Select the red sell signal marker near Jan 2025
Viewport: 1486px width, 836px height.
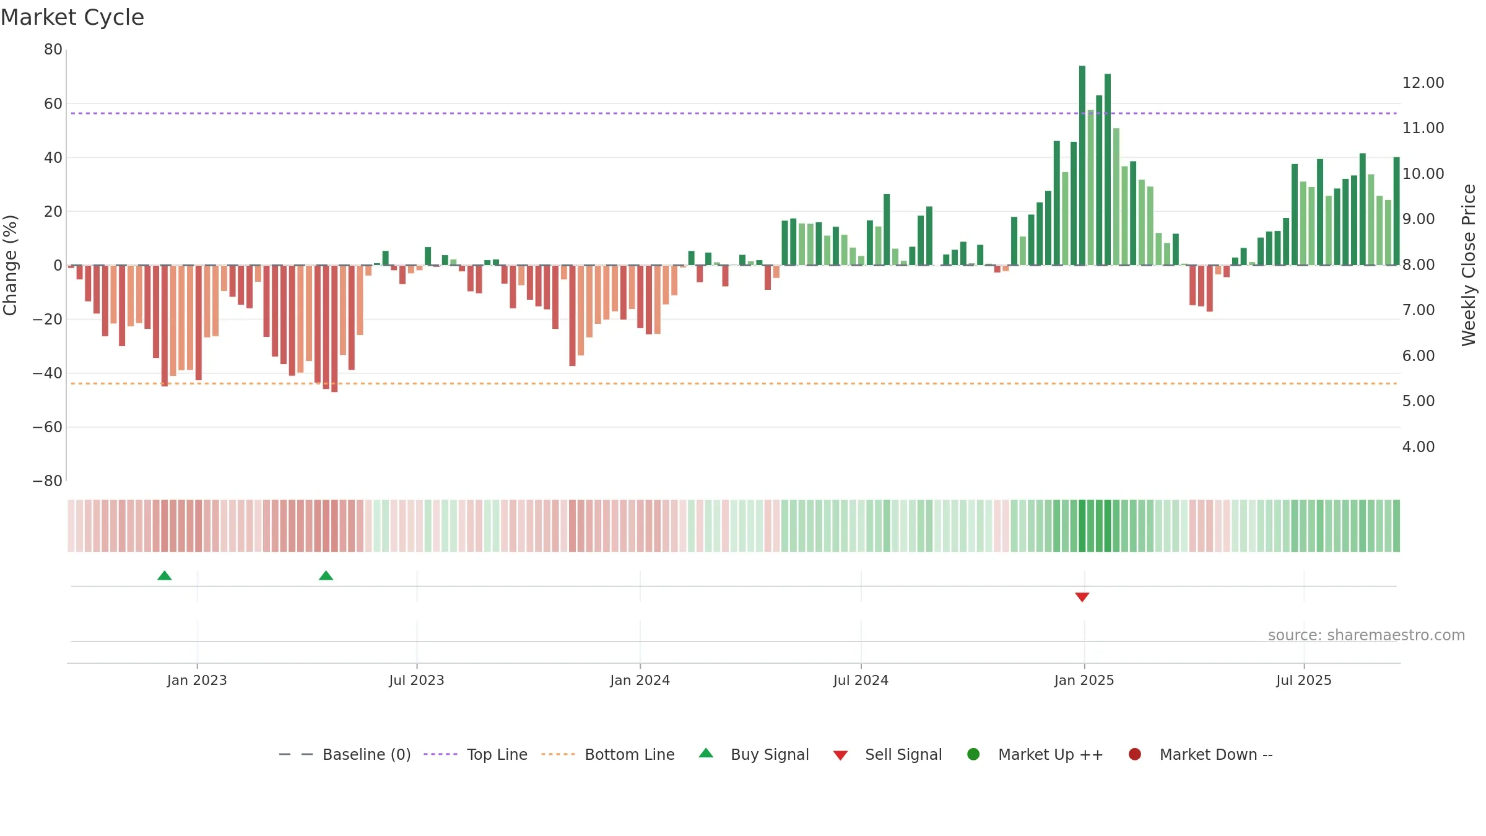tap(1082, 597)
